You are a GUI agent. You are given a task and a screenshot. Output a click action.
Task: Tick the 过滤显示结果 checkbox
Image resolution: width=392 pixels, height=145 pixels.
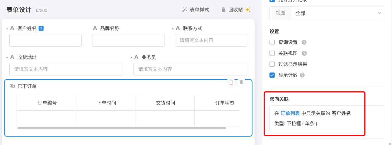tap(272, 64)
